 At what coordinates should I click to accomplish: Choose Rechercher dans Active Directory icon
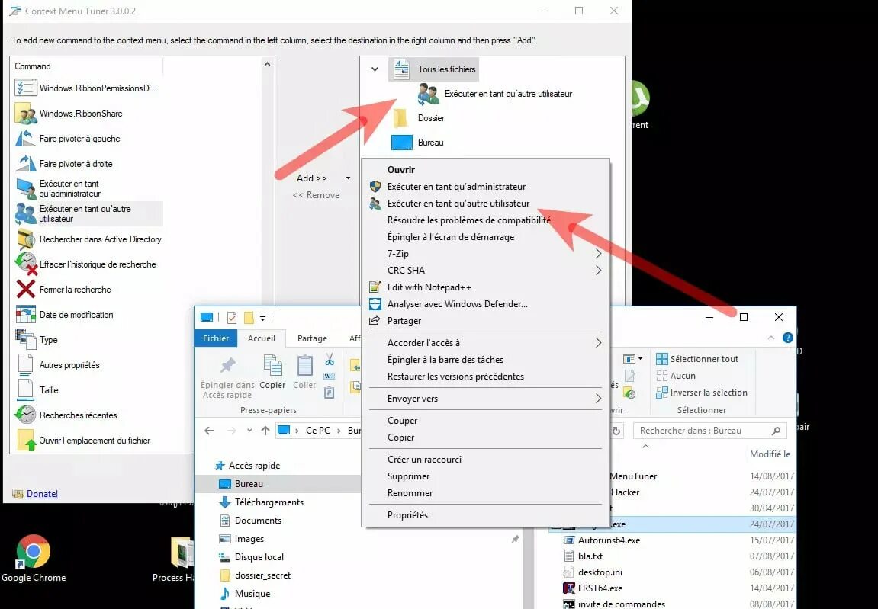pos(26,239)
